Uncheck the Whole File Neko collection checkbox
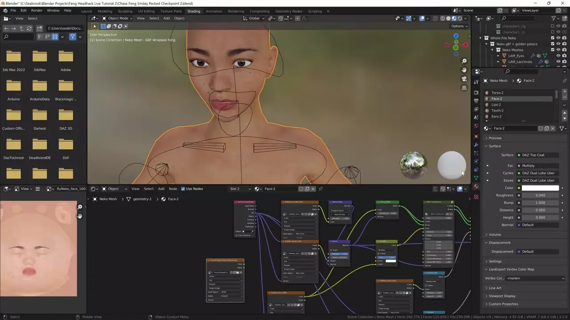 tap(553, 38)
